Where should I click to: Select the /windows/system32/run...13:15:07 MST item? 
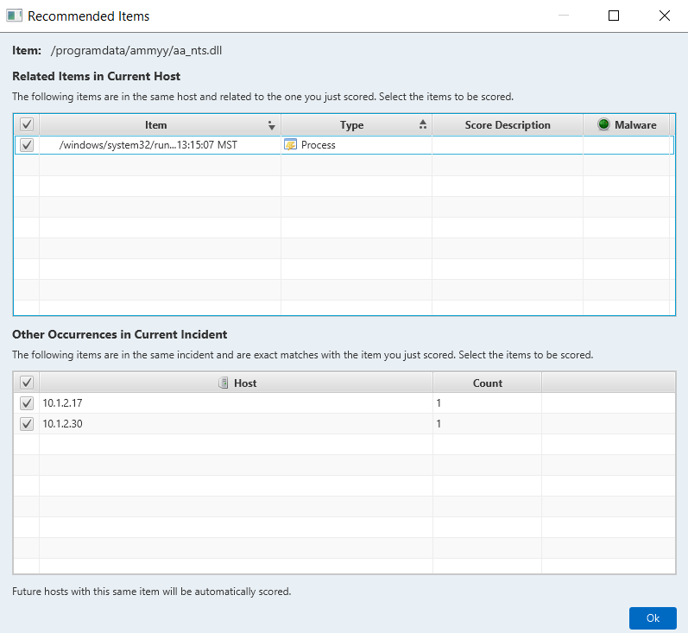[148, 145]
